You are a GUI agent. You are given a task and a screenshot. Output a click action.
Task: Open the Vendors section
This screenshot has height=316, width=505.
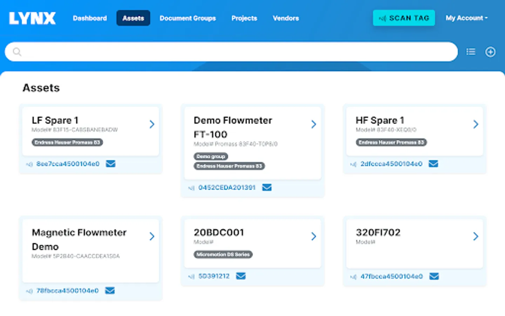tap(285, 18)
